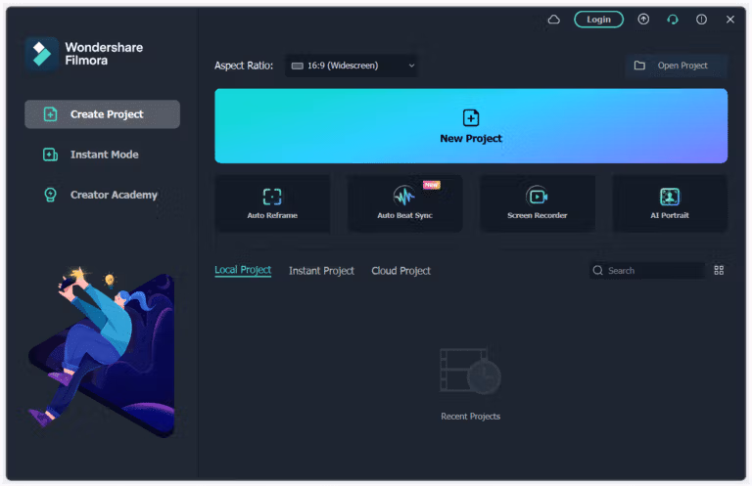
Task: Click the Create Project sidebar icon
Action: [x=50, y=114]
